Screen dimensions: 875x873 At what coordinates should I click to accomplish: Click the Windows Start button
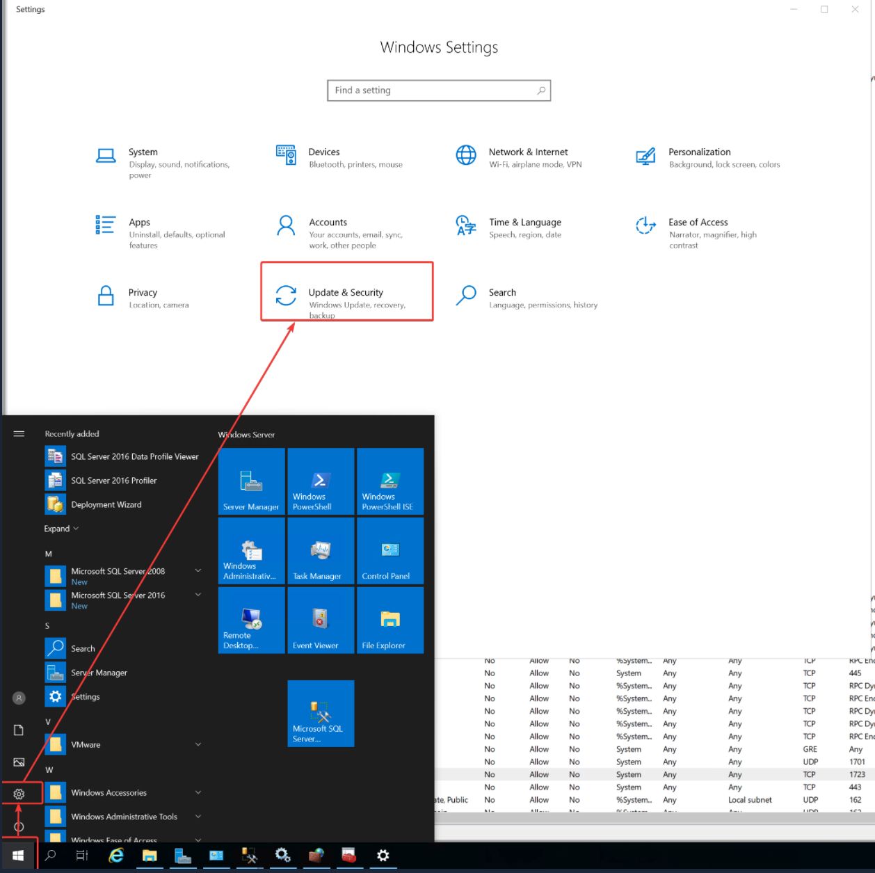pyautogui.click(x=18, y=856)
